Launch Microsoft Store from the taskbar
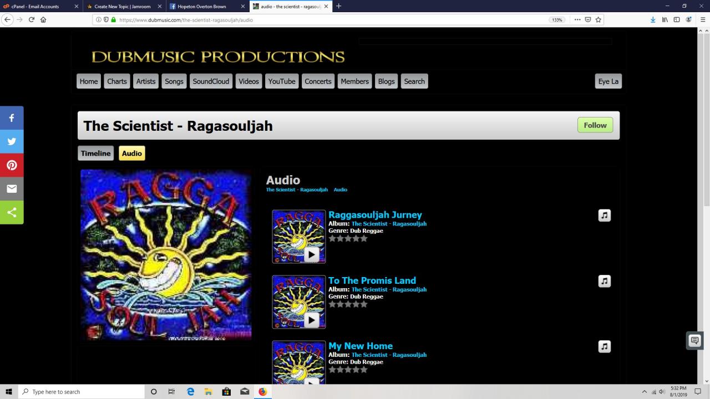This screenshot has width=710, height=399. coord(226,392)
